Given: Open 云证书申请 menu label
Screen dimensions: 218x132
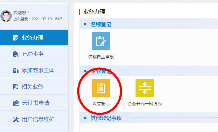Looking at the screenshot, I should (x=35, y=103).
